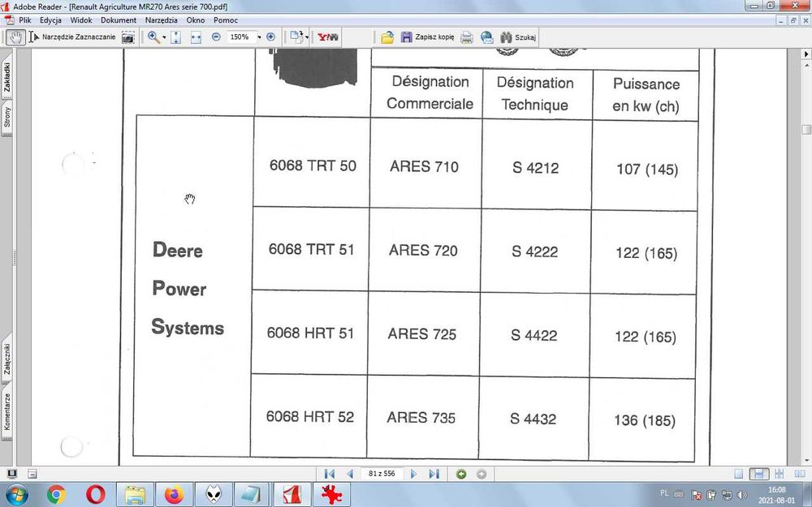812x507 pixels.
Task: Switch to Single Page layout
Action: pyautogui.click(x=739, y=474)
